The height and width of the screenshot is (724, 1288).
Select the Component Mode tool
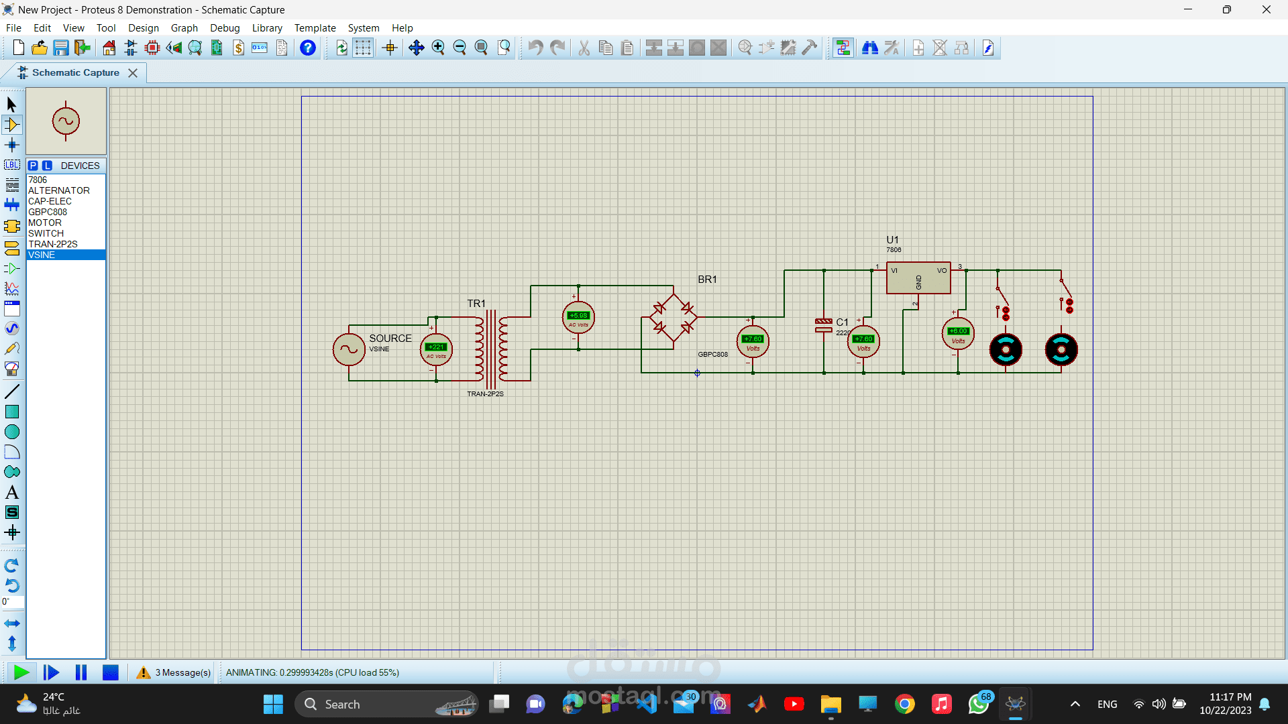(11, 125)
